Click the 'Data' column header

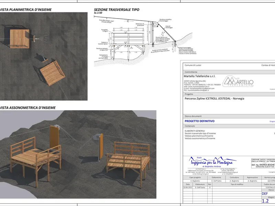click(x=188, y=184)
